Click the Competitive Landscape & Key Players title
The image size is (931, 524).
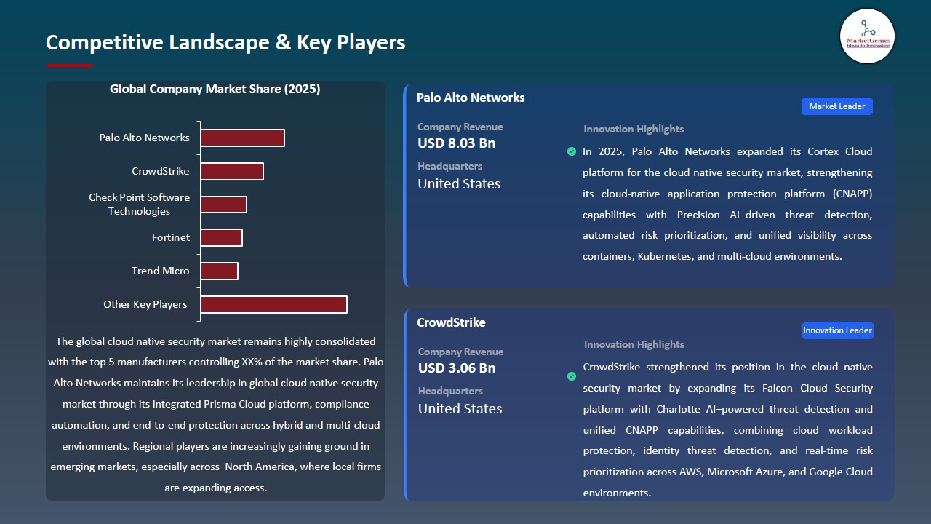[x=225, y=42]
